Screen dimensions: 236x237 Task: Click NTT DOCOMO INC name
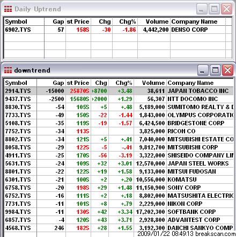click(193, 99)
